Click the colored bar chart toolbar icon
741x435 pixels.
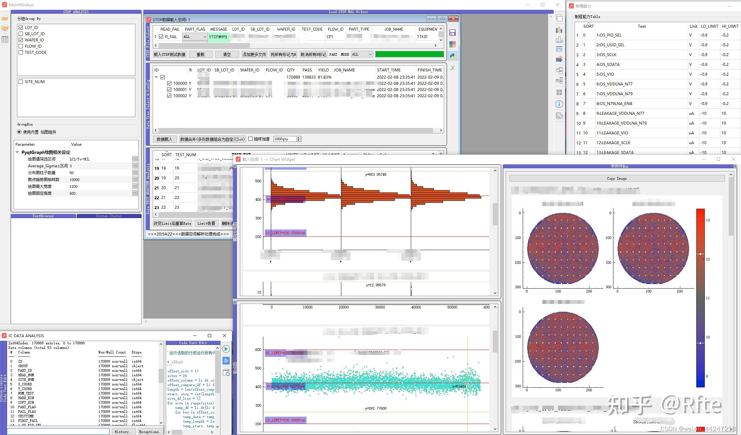click(x=559, y=30)
